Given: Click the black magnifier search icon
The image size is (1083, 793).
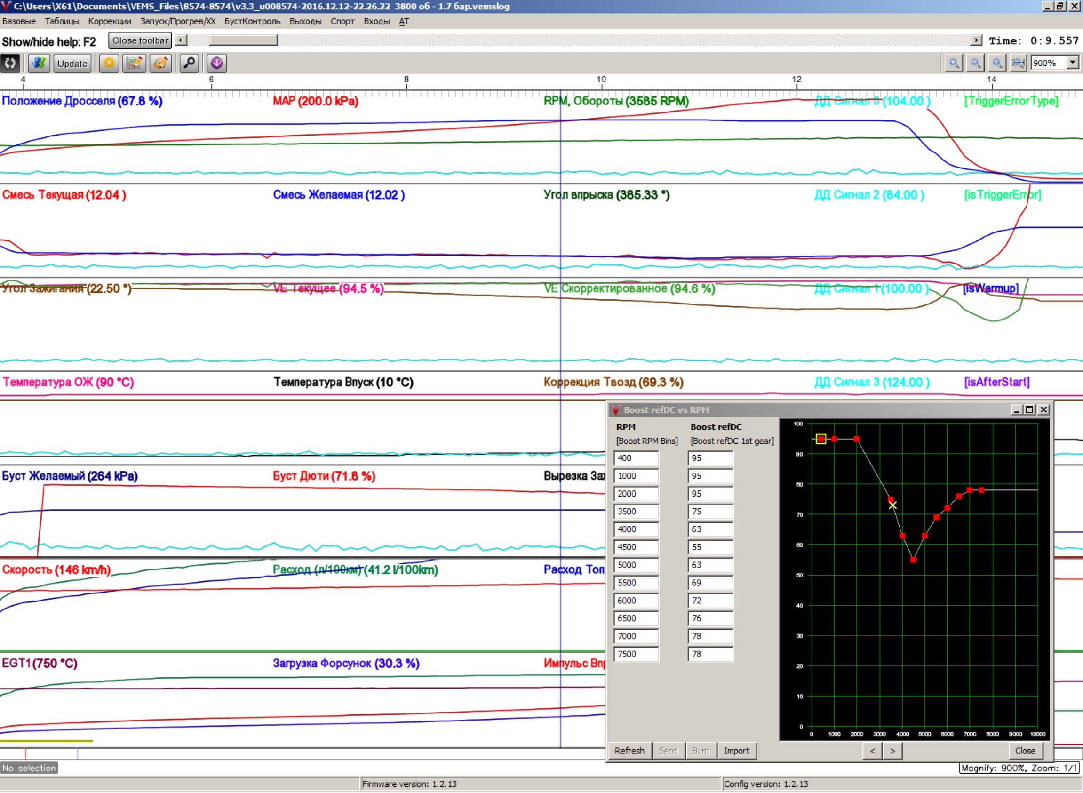Looking at the screenshot, I should pos(190,64).
